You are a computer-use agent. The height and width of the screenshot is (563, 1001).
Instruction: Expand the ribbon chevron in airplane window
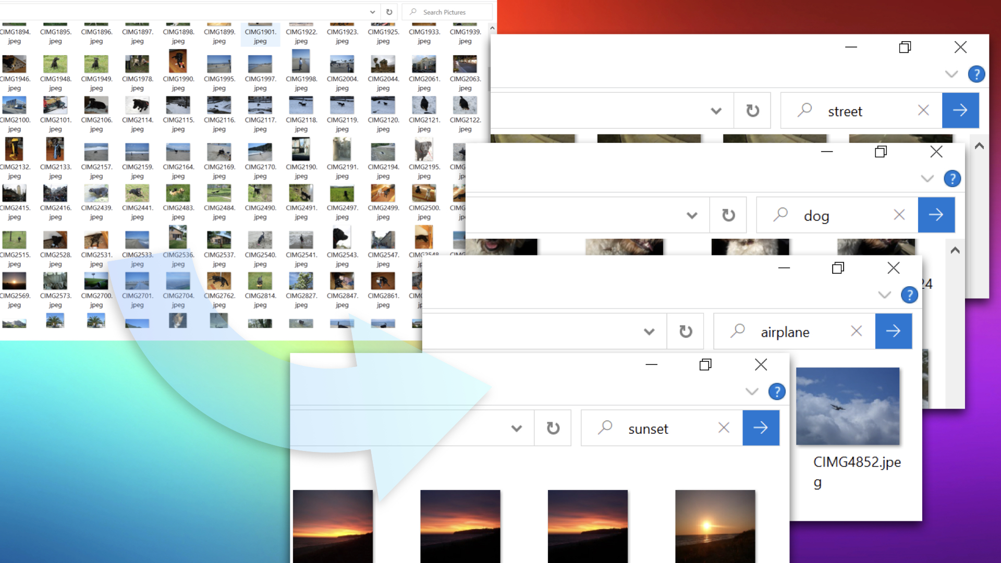click(x=884, y=295)
